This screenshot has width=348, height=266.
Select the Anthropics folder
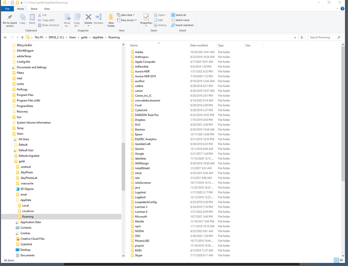pyautogui.click(x=142, y=57)
